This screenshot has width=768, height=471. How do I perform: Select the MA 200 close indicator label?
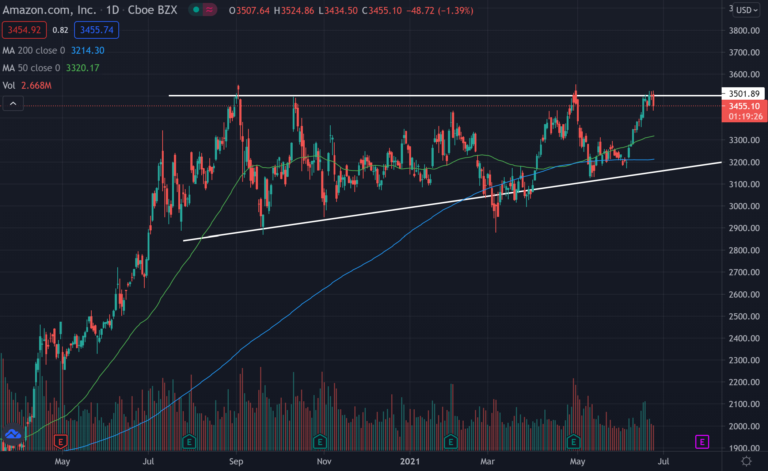34,50
